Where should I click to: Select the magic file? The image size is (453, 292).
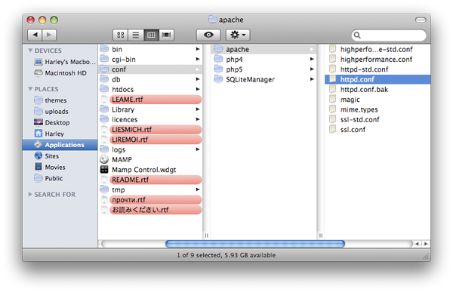377,100
